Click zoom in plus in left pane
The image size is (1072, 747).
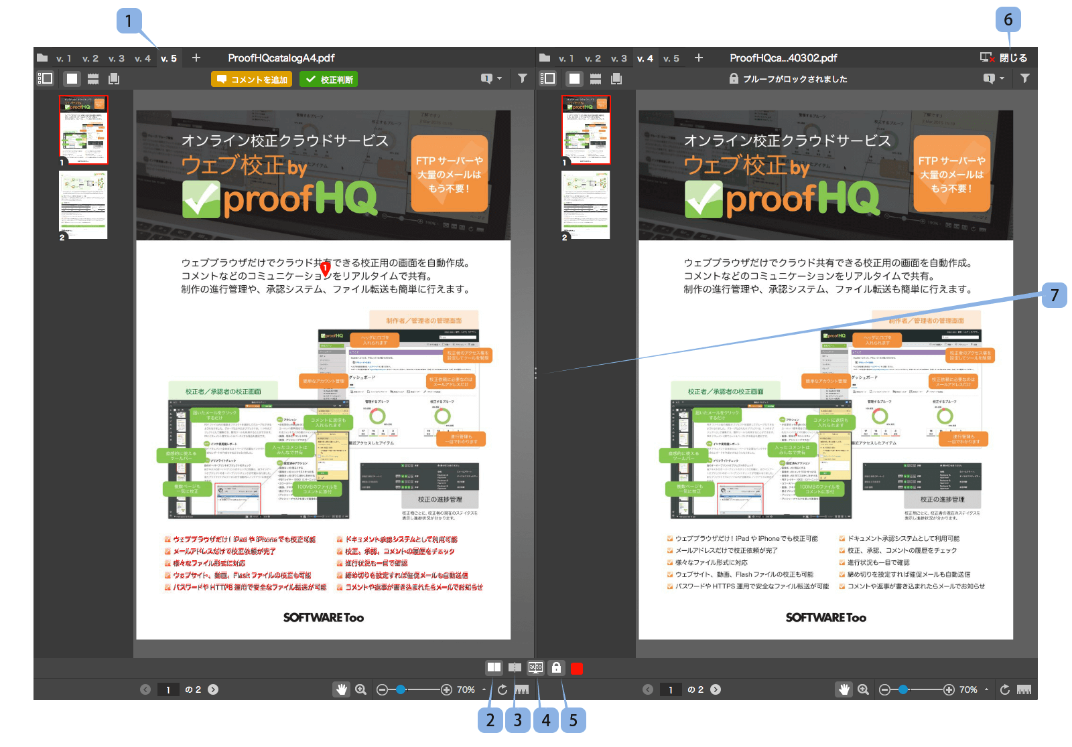tap(446, 689)
